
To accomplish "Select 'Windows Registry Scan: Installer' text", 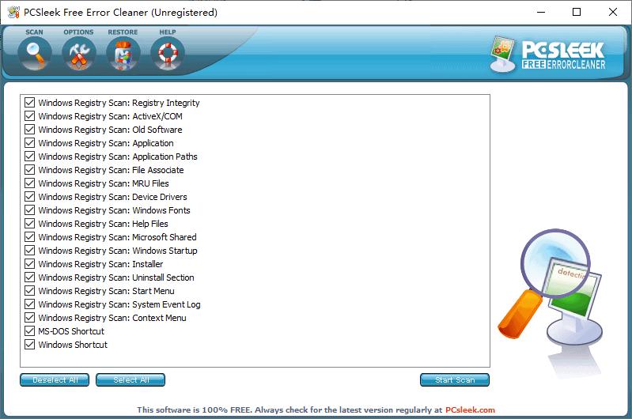I will pos(100,264).
